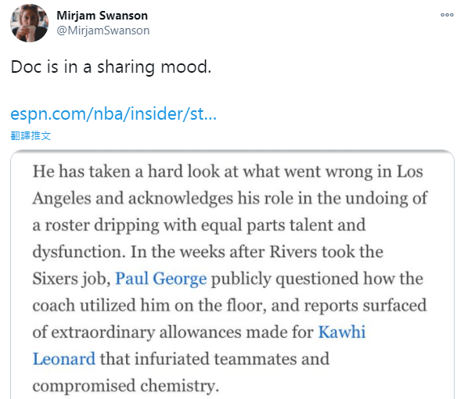Click 'Los Angeles' mention in article image

click(x=410, y=171)
